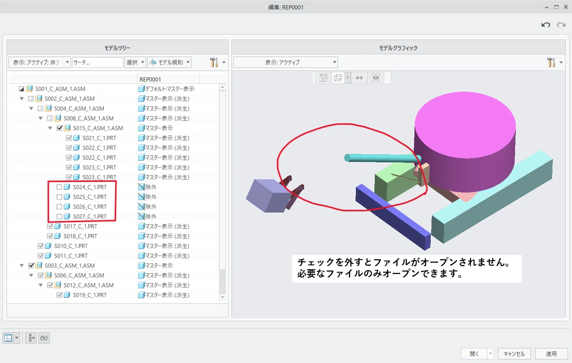This screenshot has height=363, width=572.
Task: Click the first model view icon in graphics toolbar
Action: (323, 78)
